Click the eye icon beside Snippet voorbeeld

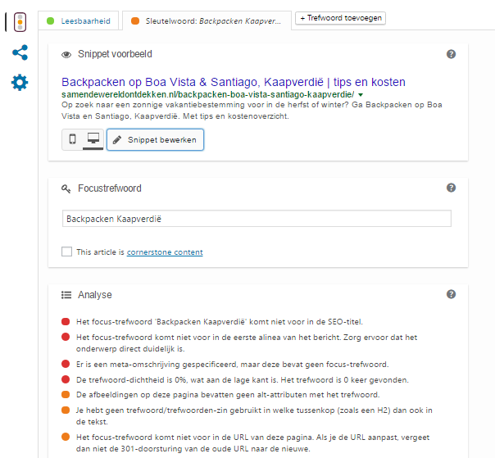click(66, 55)
